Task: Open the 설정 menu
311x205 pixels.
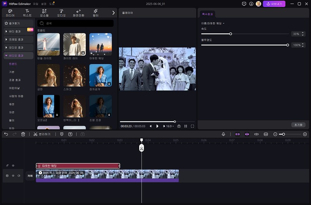Action: 44,4
